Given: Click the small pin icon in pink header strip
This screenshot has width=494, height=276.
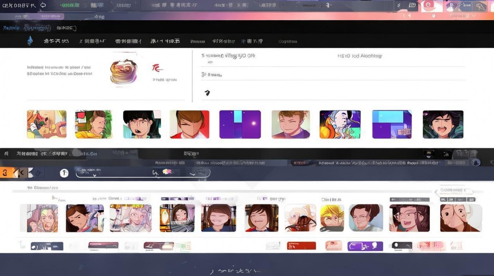Looking at the screenshot, I should [x=434, y=16].
